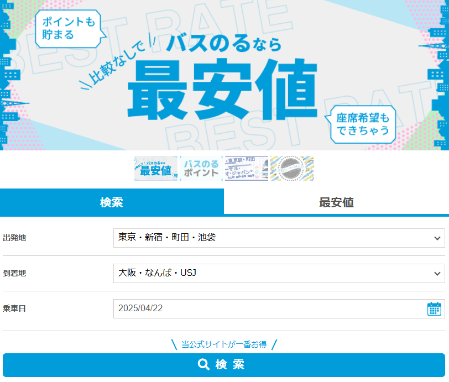Select the 3列シート banner thumbnail
The height and width of the screenshot is (382, 449).
(x=292, y=169)
